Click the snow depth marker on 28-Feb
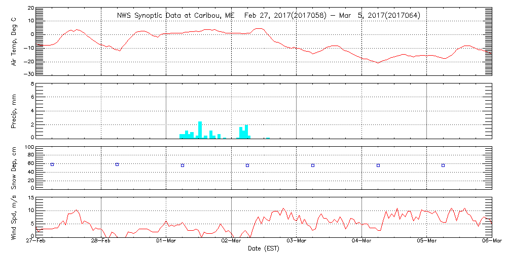507x253 pixels. click(117, 164)
